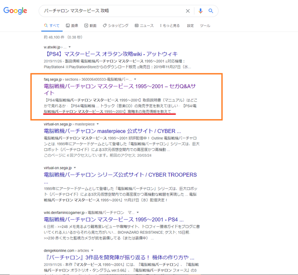
Task: Open the セガQ&Aサイト result link
Action: click(x=120, y=89)
